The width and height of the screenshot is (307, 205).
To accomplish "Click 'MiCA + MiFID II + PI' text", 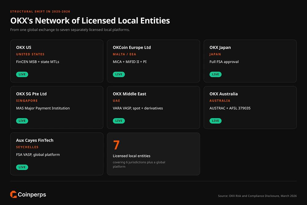I will (130, 62).
